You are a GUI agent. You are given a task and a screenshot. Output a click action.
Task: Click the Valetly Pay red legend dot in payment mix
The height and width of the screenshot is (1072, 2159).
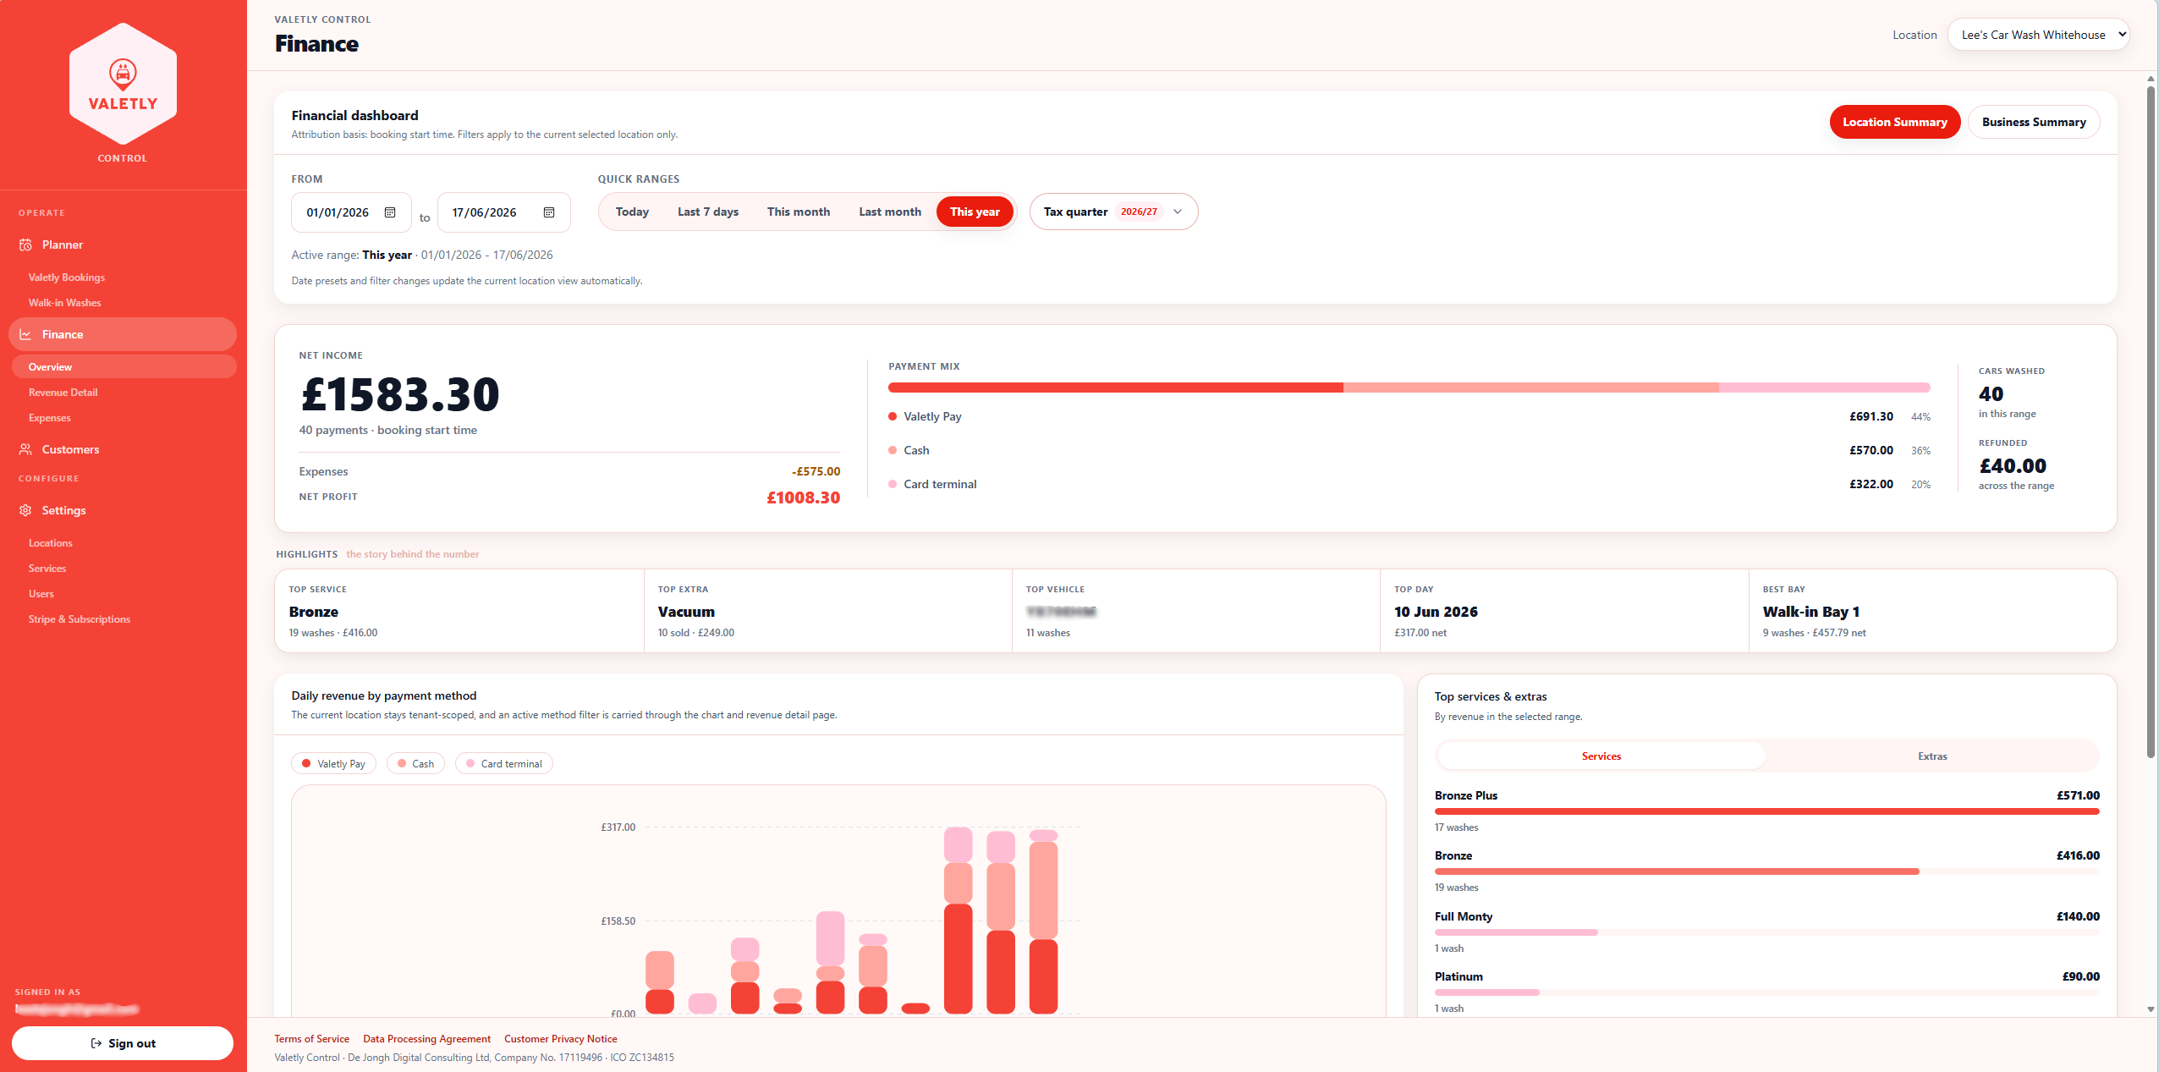point(893,416)
